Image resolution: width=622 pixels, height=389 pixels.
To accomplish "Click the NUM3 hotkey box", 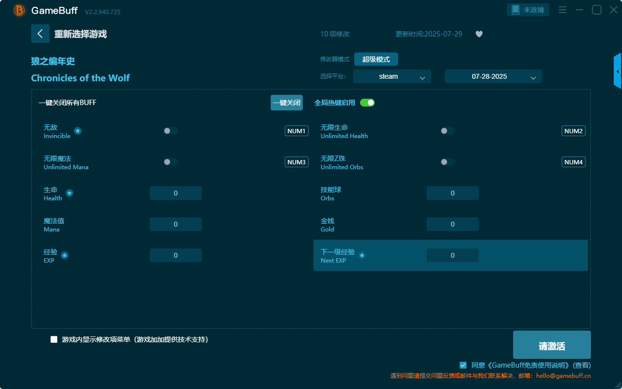I will pos(296,162).
